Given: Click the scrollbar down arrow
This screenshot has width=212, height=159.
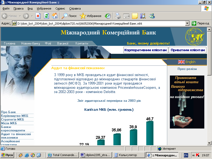Looking at the screenshot, I should coord(209,143).
